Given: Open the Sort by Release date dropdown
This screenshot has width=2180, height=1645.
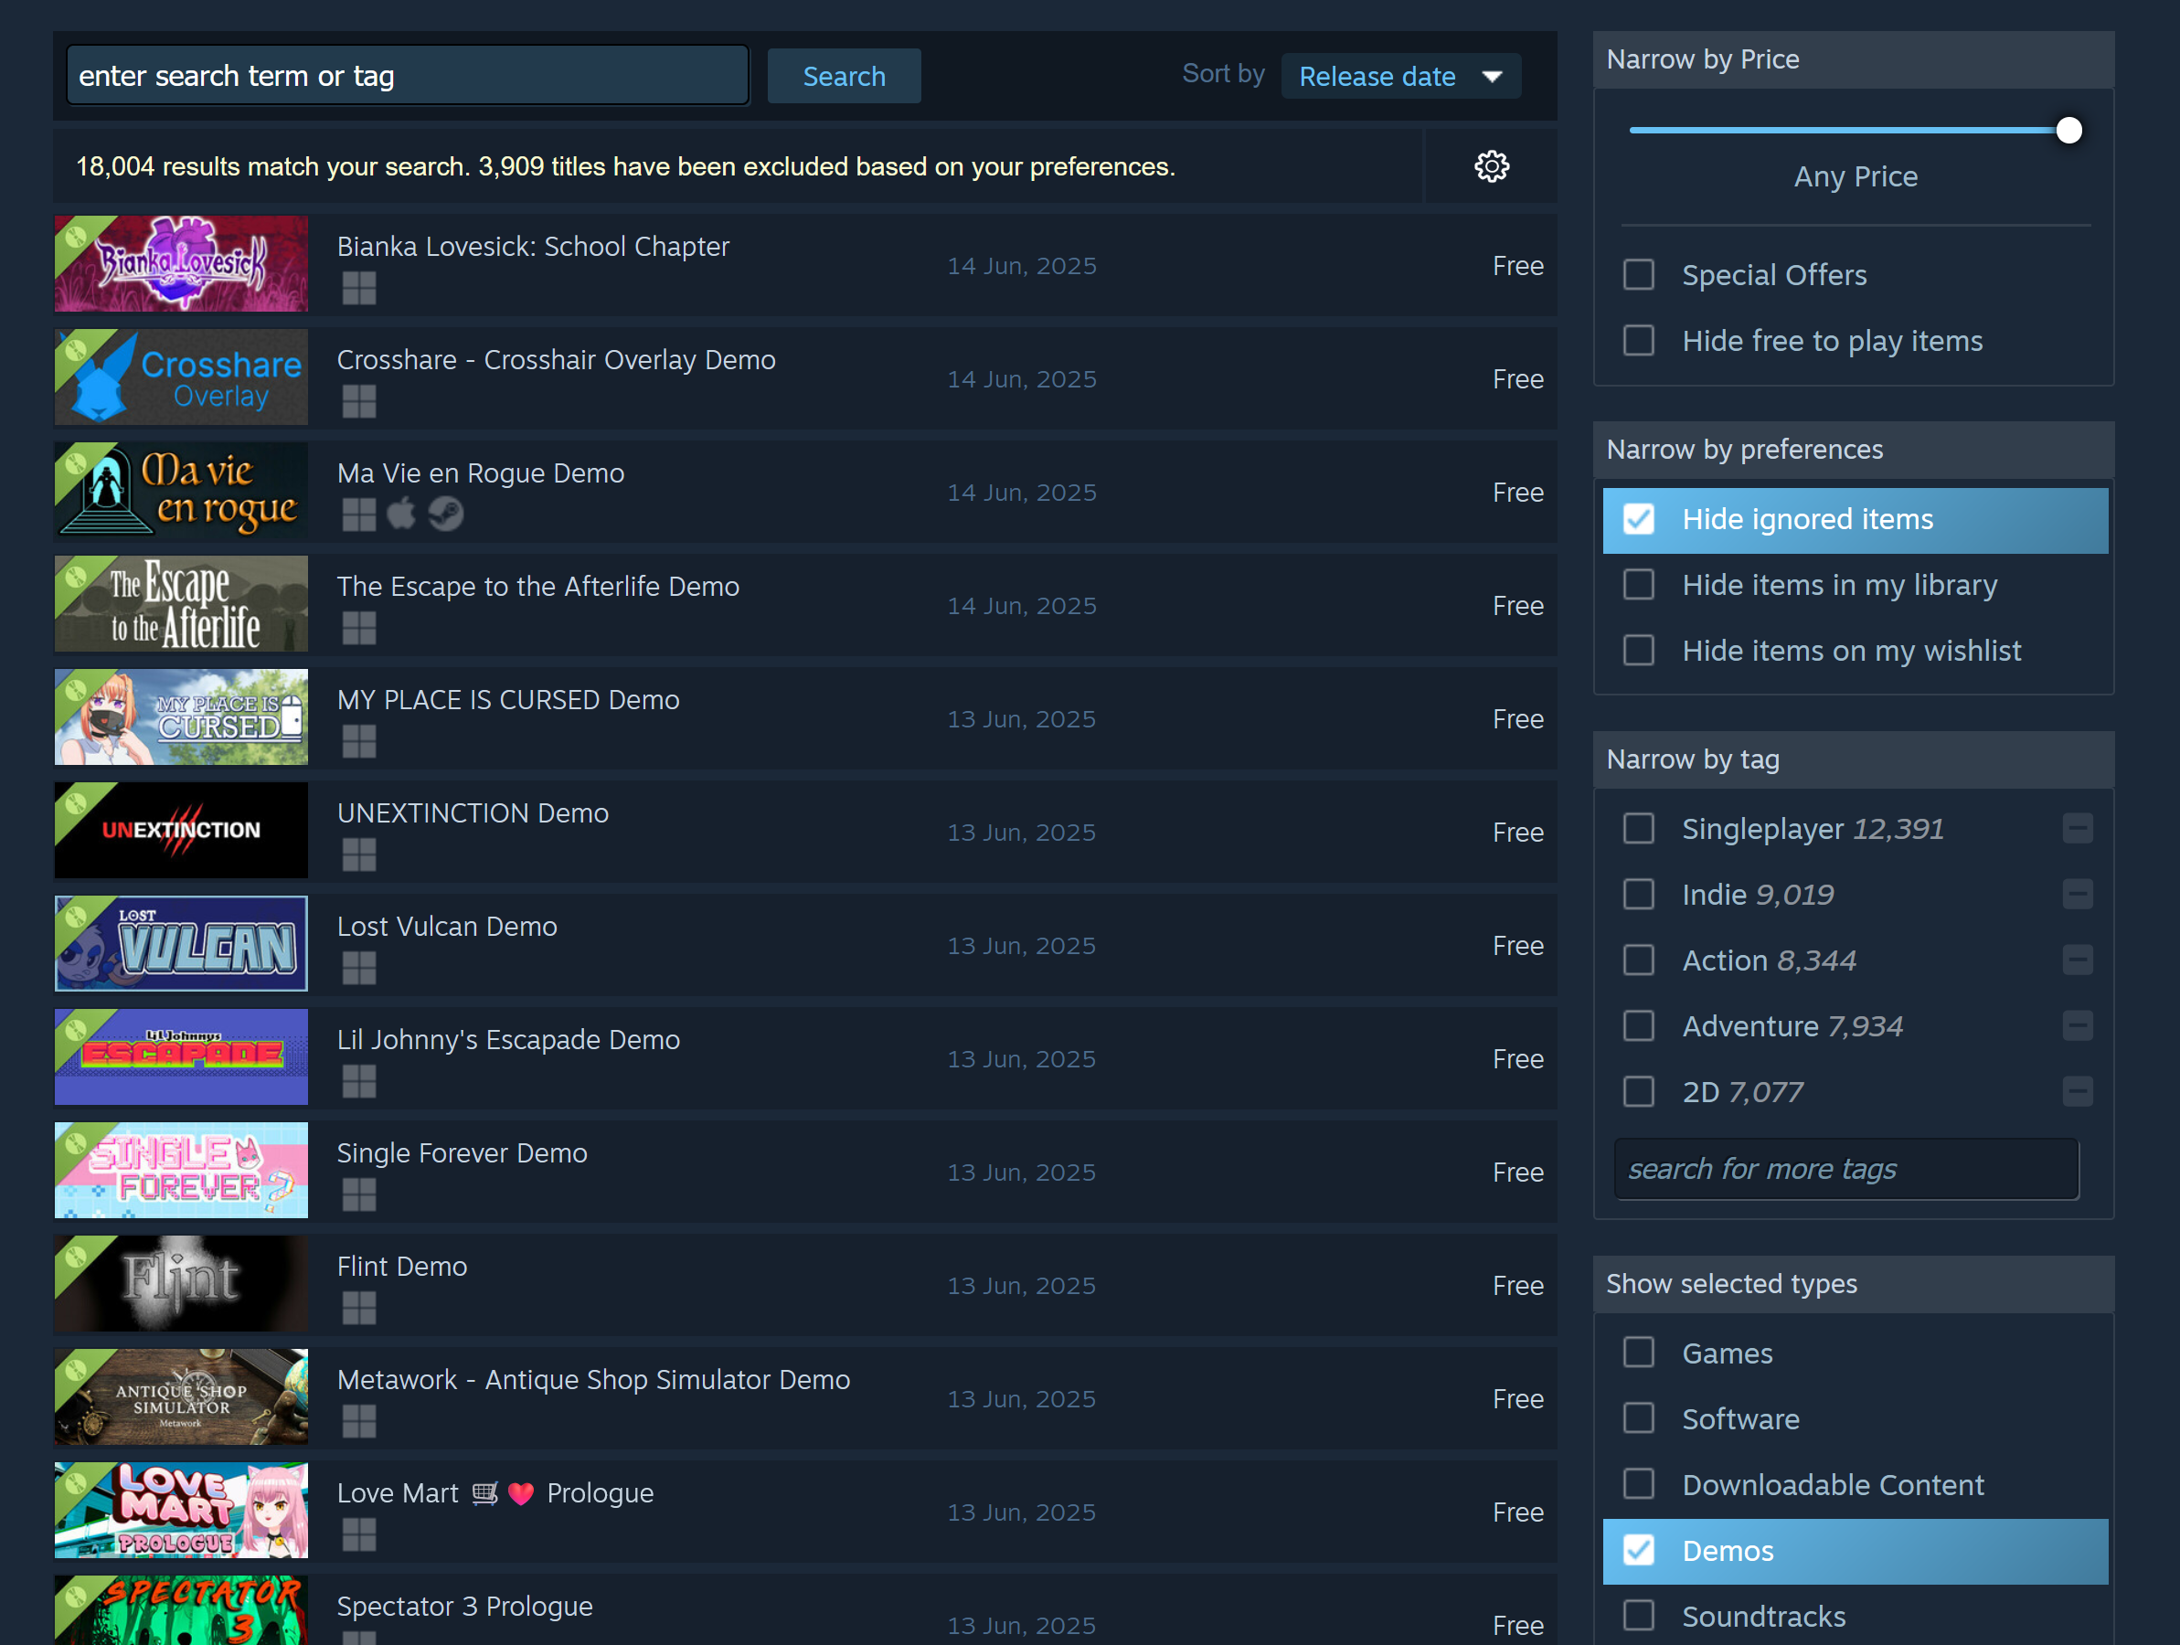Looking at the screenshot, I should point(1400,76).
